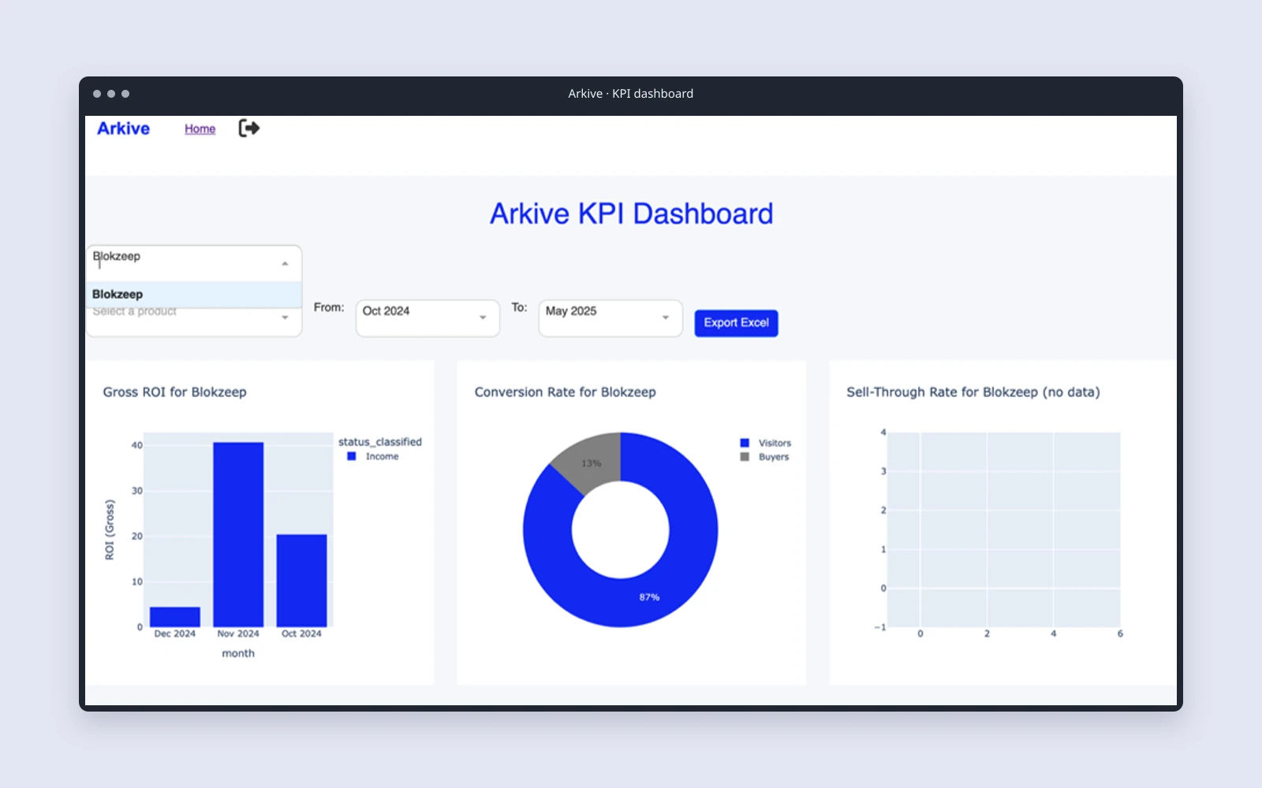Click the Arkive KPI Dashboard heading

click(631, 214)
